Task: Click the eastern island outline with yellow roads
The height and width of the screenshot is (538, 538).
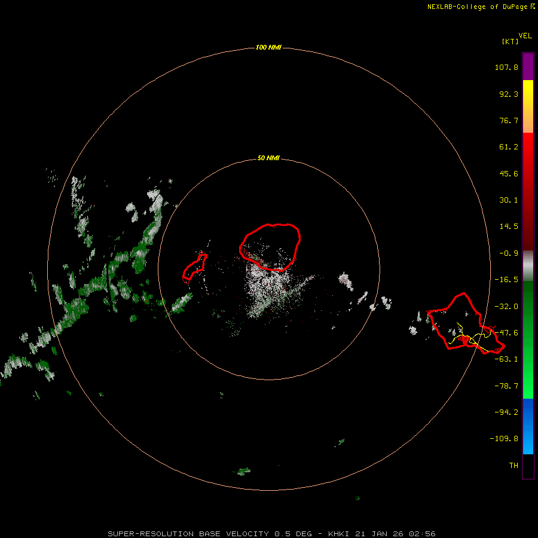Action: 466,323
